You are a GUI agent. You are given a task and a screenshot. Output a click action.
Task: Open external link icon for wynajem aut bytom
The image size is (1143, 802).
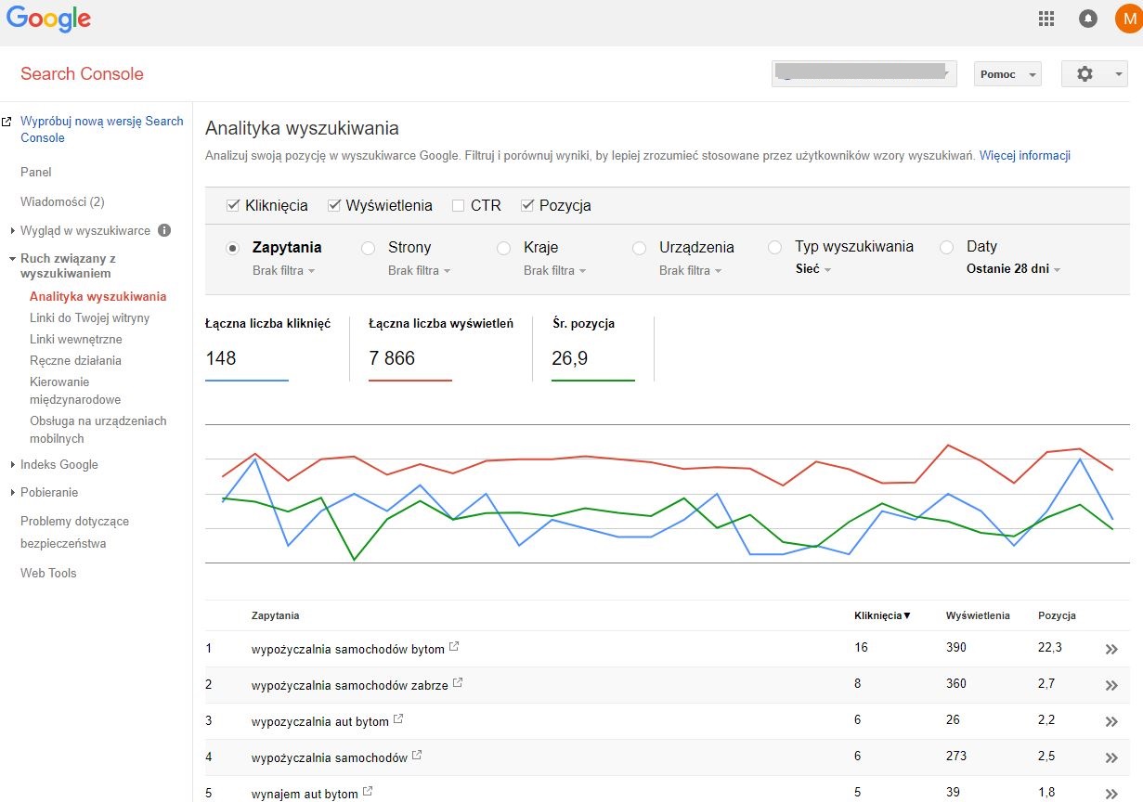click(368, 792)
